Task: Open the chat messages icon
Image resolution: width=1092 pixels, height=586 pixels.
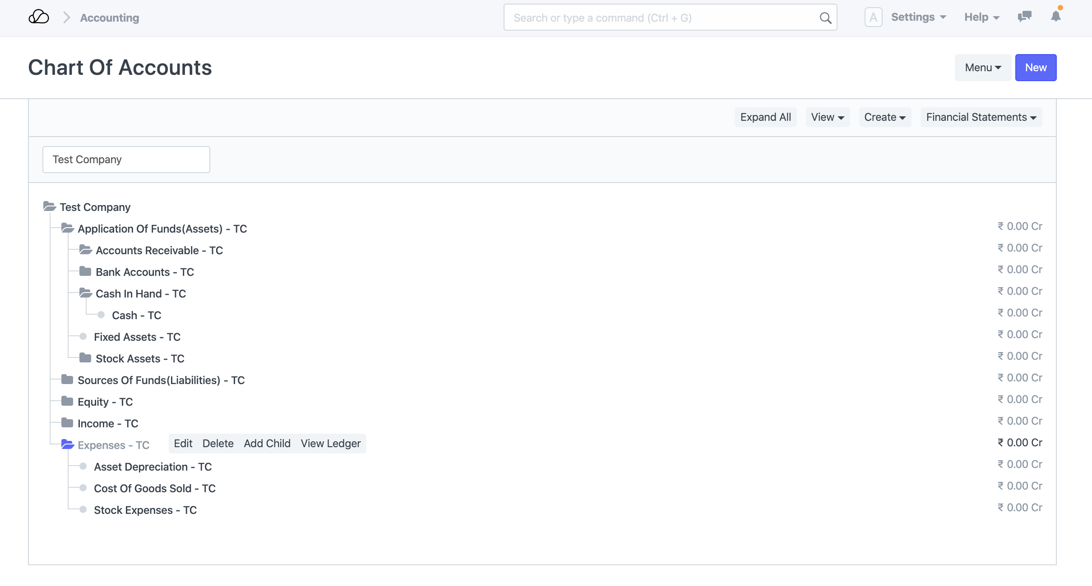Action: 1024,17
